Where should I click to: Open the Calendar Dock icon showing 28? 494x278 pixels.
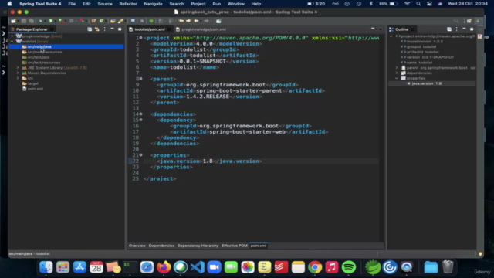[96, 267]
